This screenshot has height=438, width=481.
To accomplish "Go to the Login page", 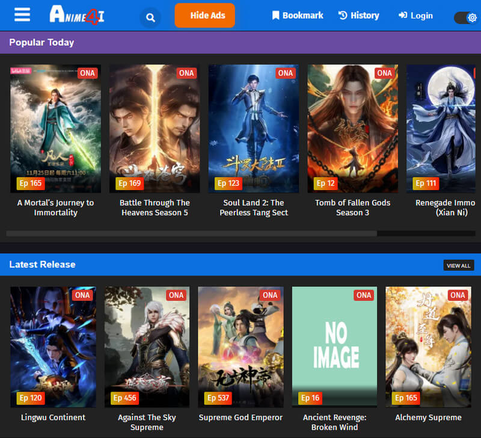I will pos(415,16).
